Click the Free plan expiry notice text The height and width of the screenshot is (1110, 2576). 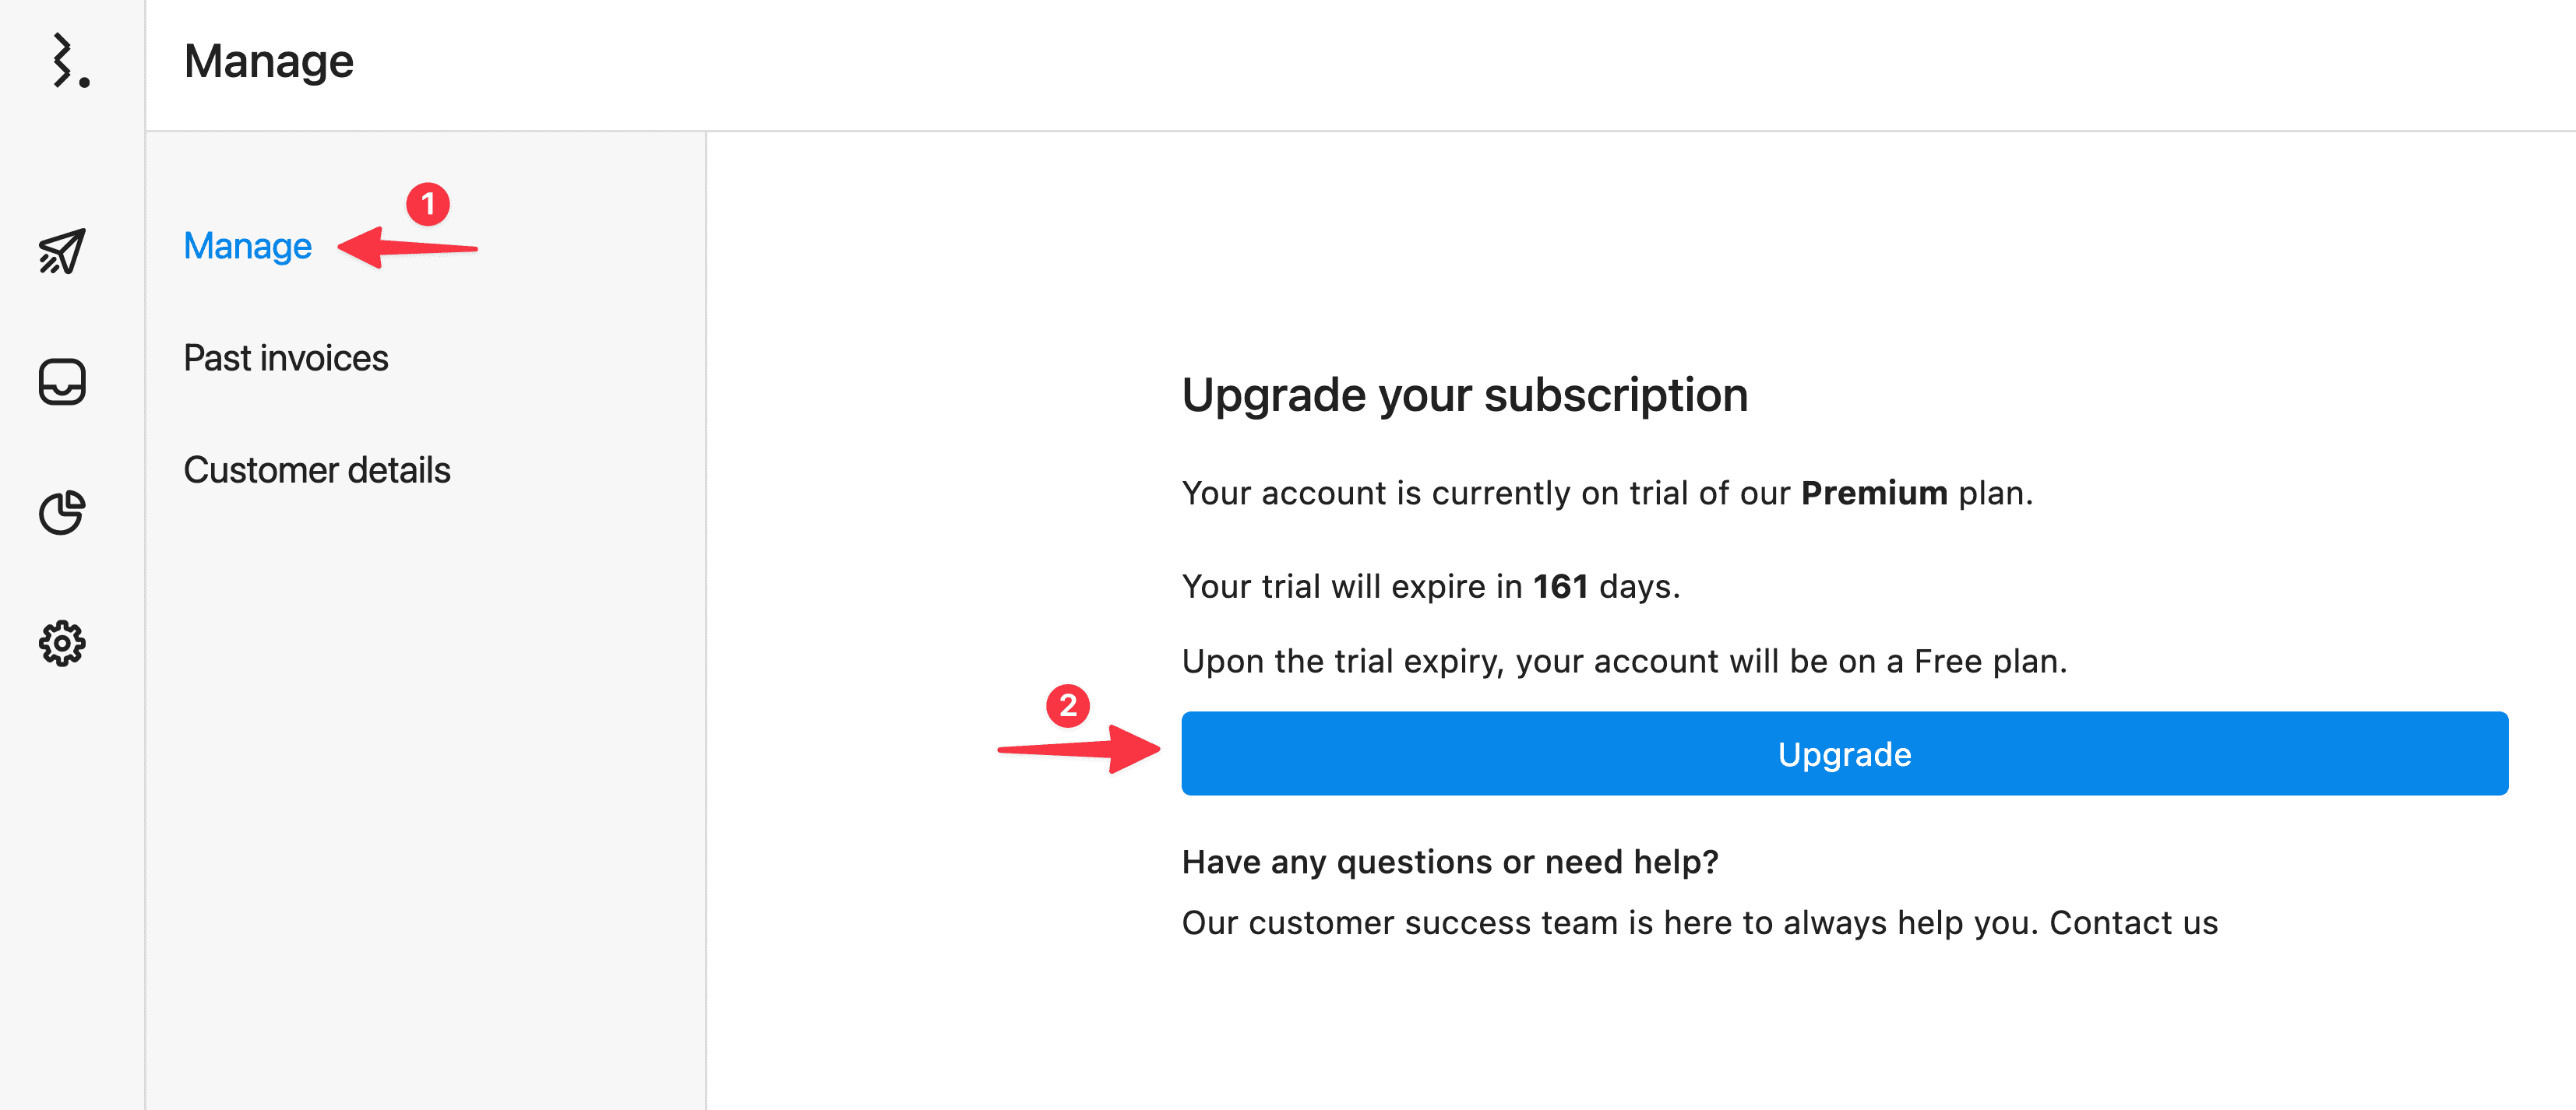1624,662
